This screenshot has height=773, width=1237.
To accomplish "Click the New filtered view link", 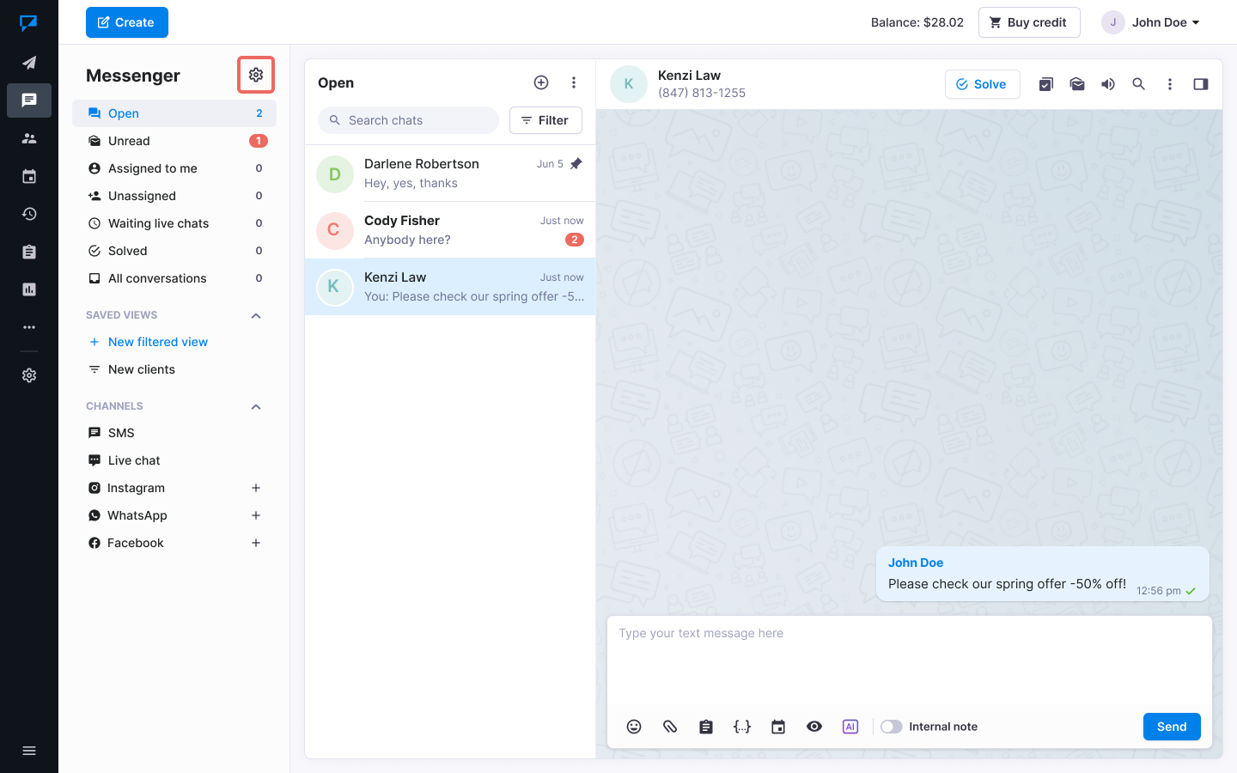I will click(158, 342).
